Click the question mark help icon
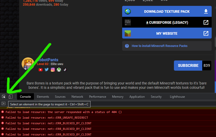This screenshot has height=137, width=216. (x=127, y=46)
